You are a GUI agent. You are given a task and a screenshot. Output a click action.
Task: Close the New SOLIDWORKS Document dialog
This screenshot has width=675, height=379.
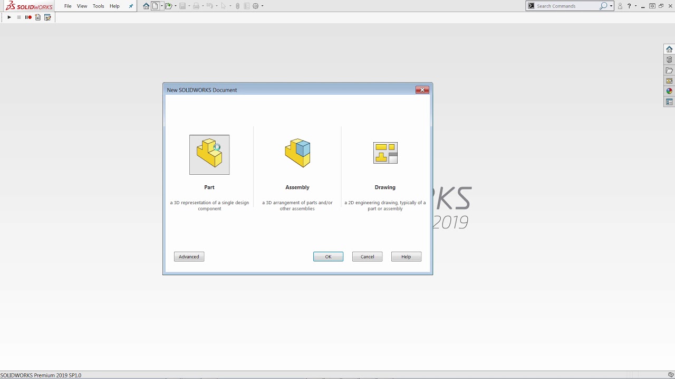[422, 90]
